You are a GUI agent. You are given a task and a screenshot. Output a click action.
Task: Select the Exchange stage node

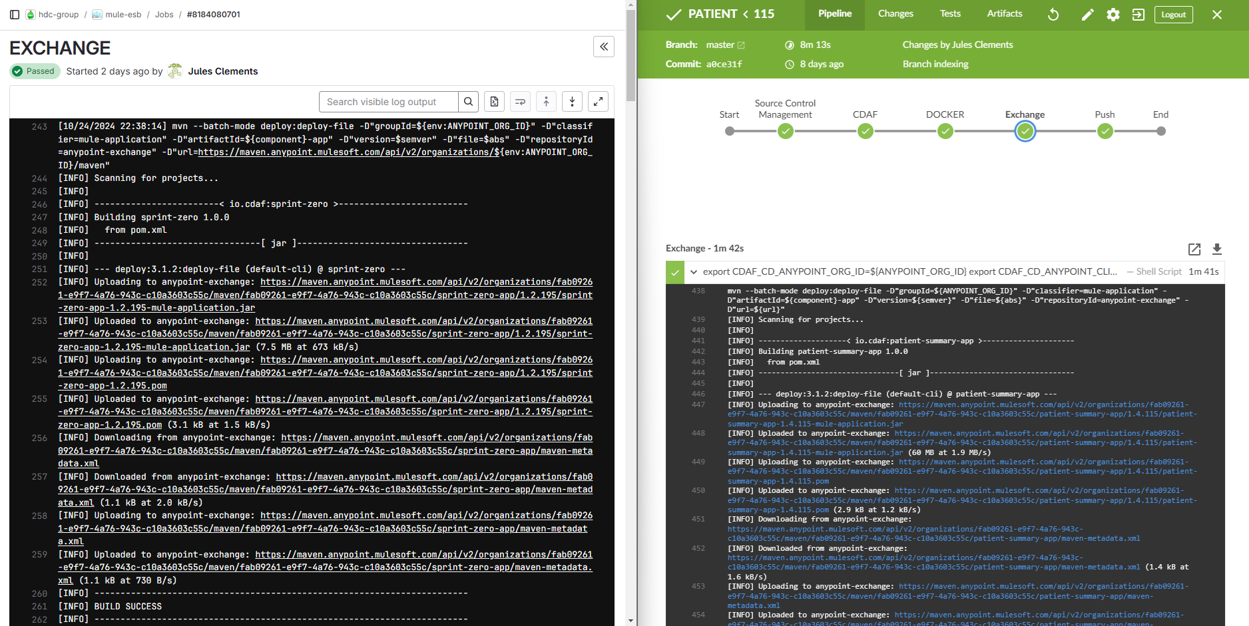pyautogui.click(x=1025, y=131)
